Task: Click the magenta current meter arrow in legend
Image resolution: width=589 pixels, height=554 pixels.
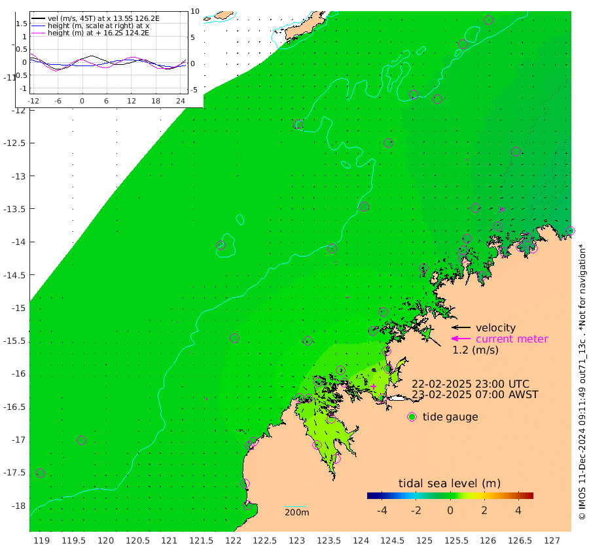Action: click(x=461, y=339)
